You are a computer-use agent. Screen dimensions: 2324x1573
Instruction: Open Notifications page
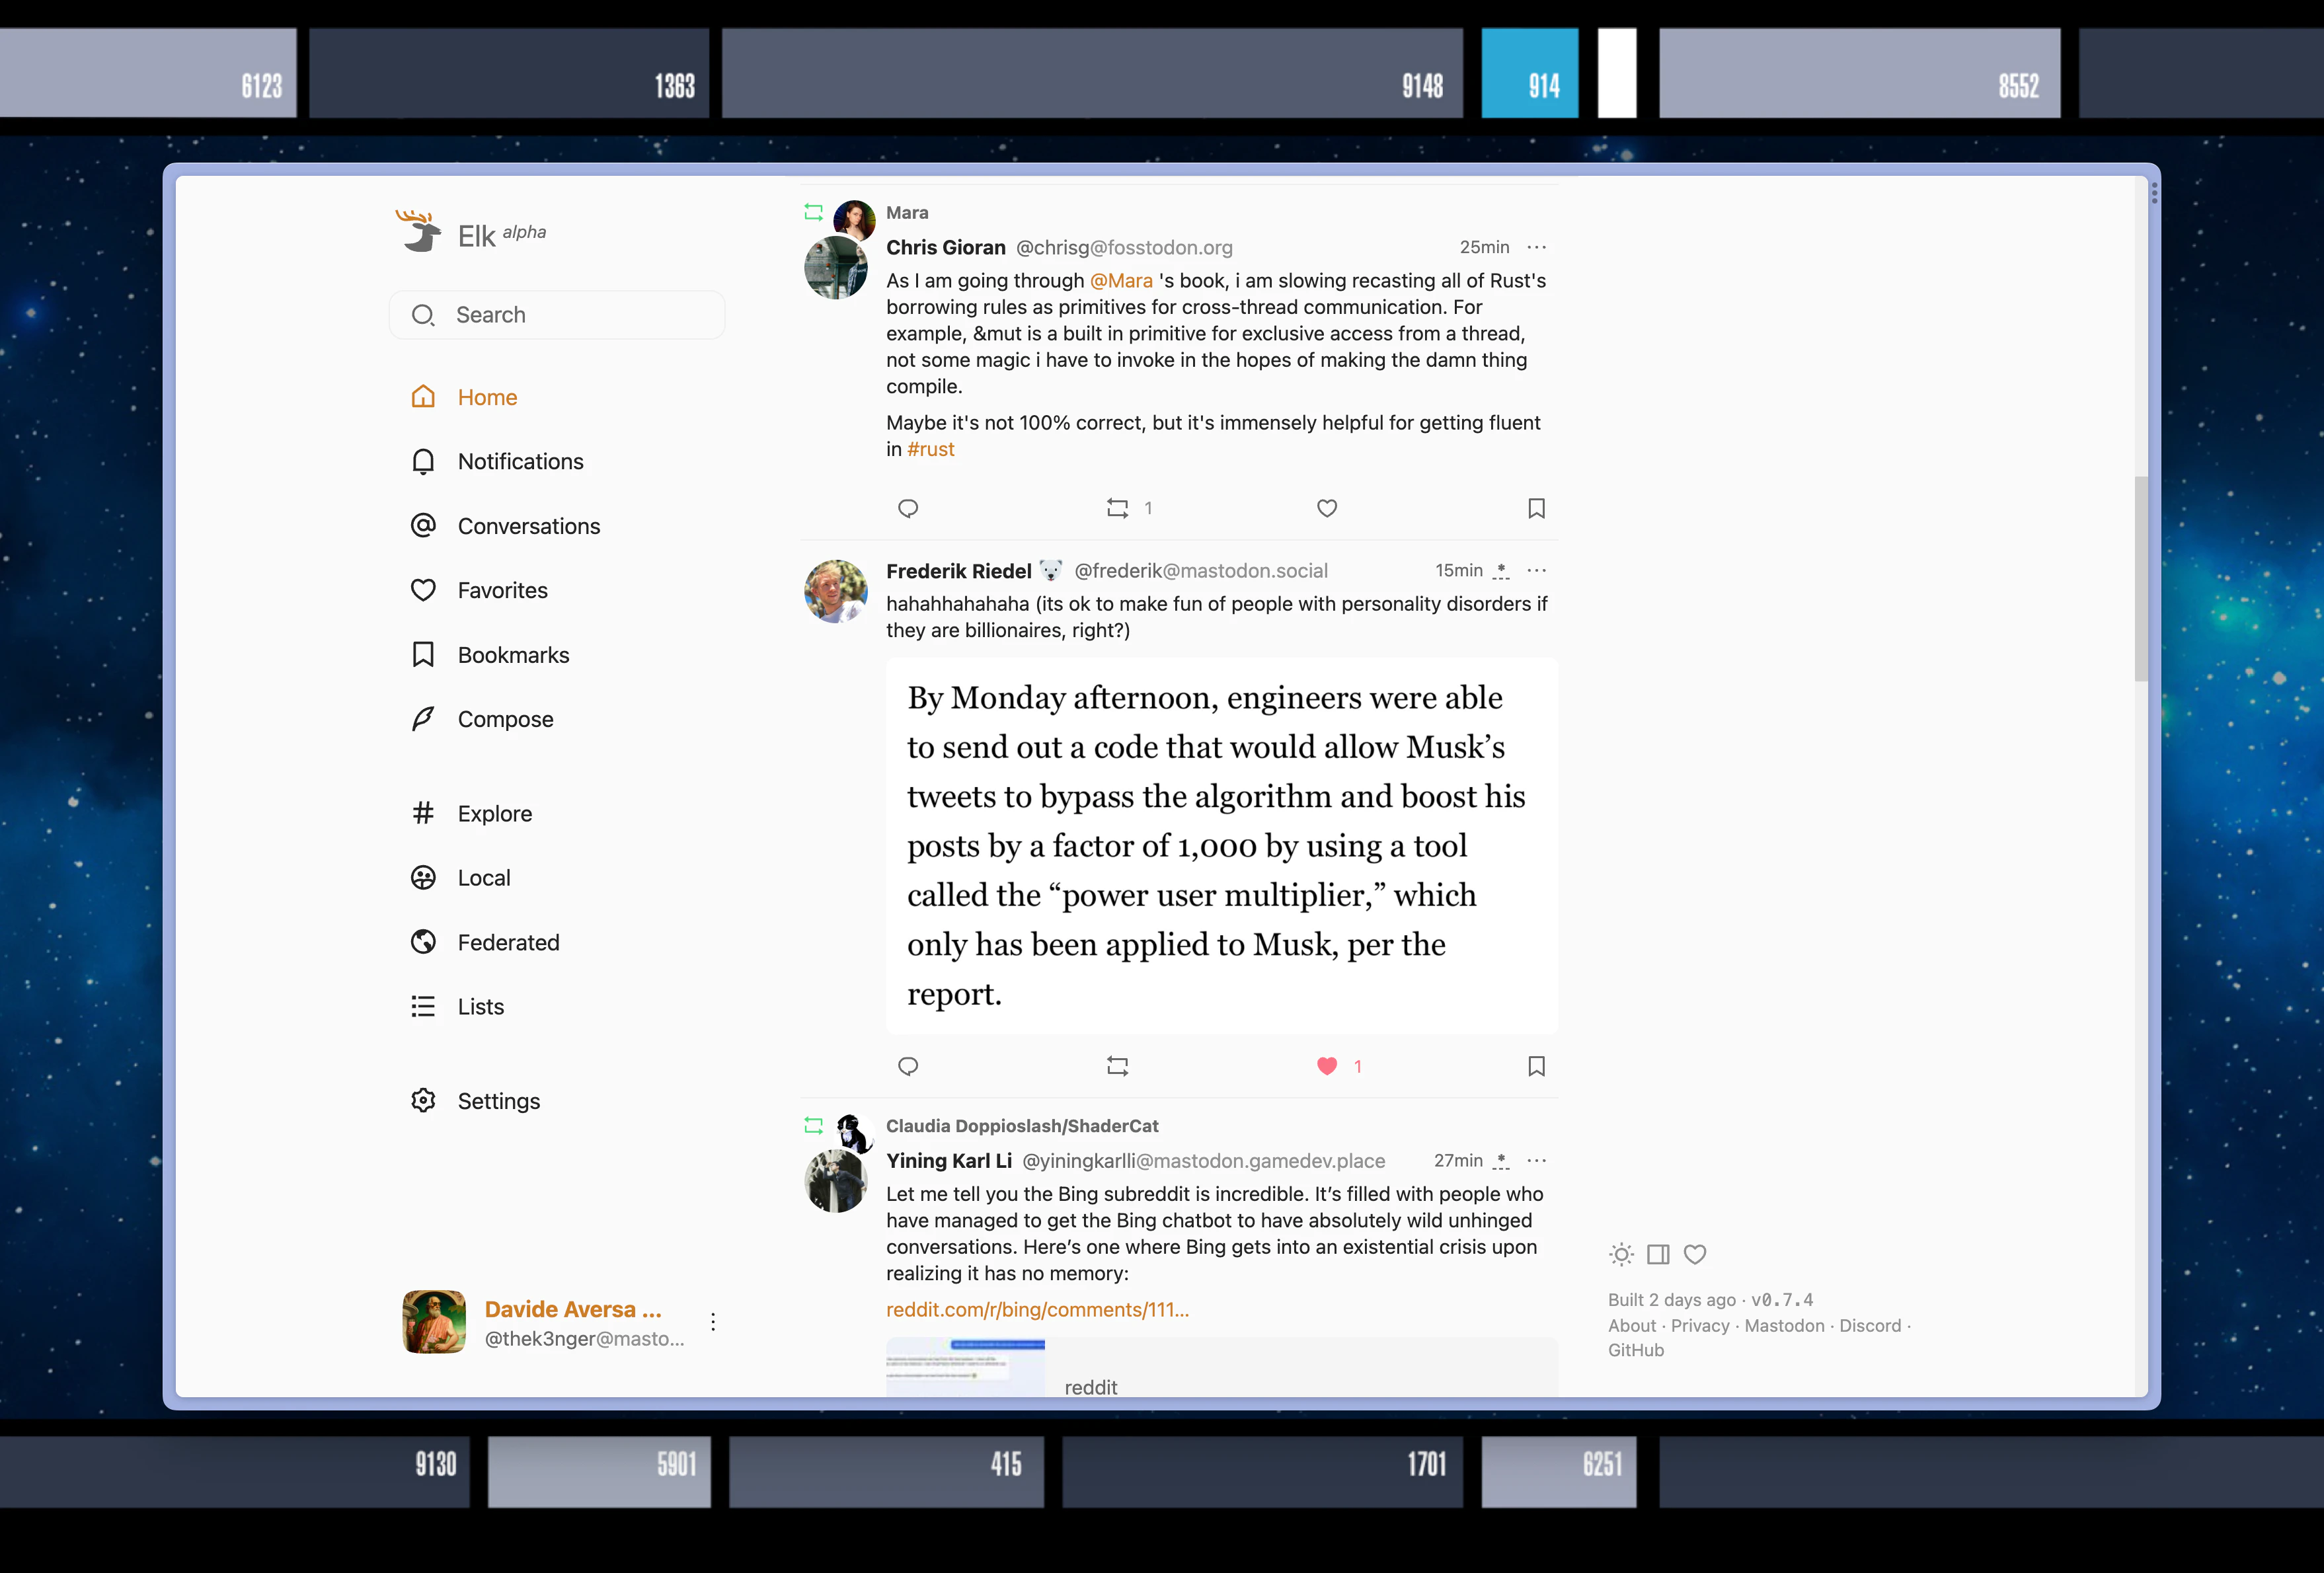click(x=497, y=461)
